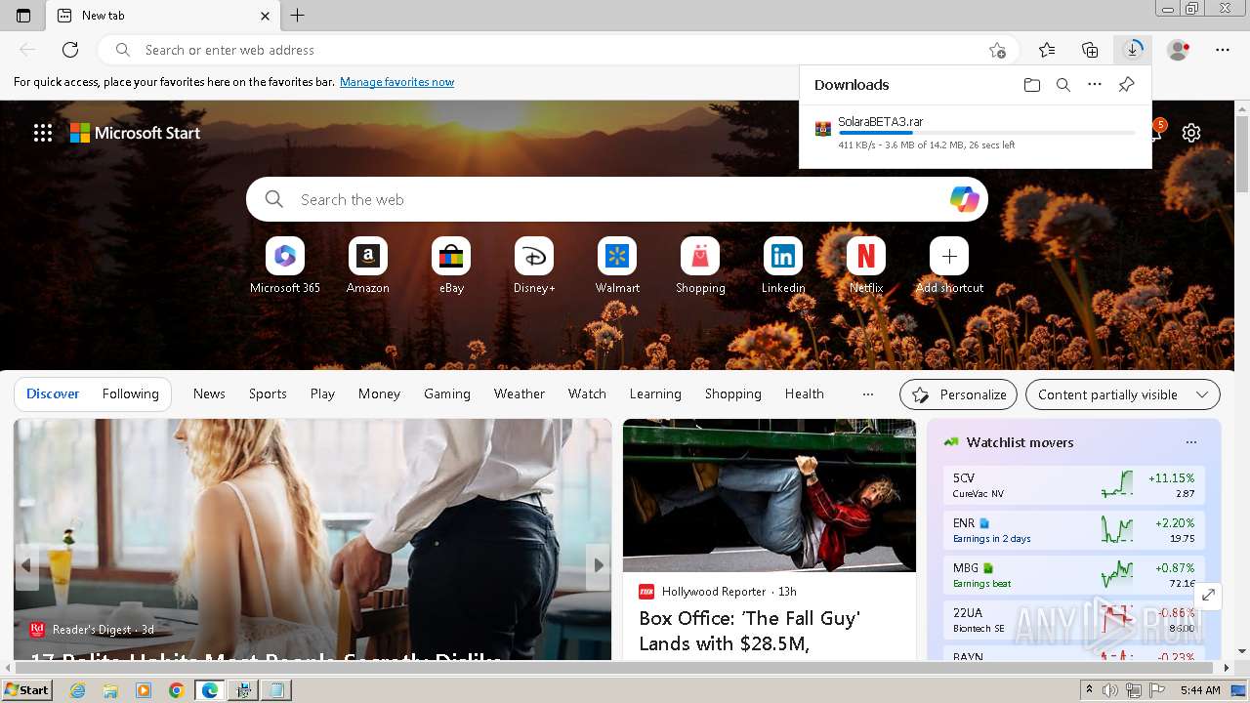Screen dimensions: 1250x703
Task: Open the Fall Guy box office article
Action: (770, 540)
